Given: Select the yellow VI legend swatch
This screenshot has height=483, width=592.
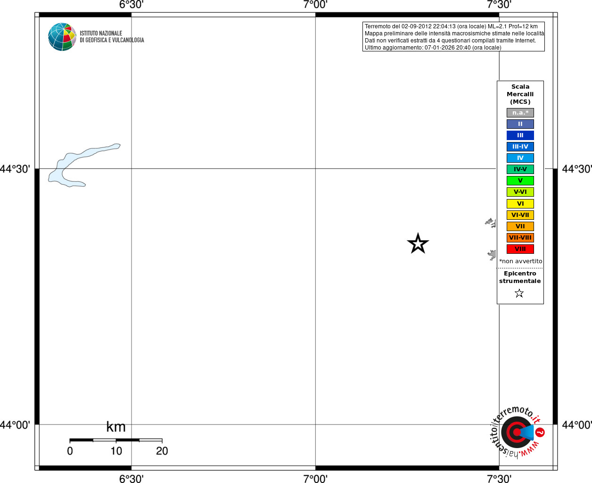Looking at the screenshot, I should tap(520, 204).
